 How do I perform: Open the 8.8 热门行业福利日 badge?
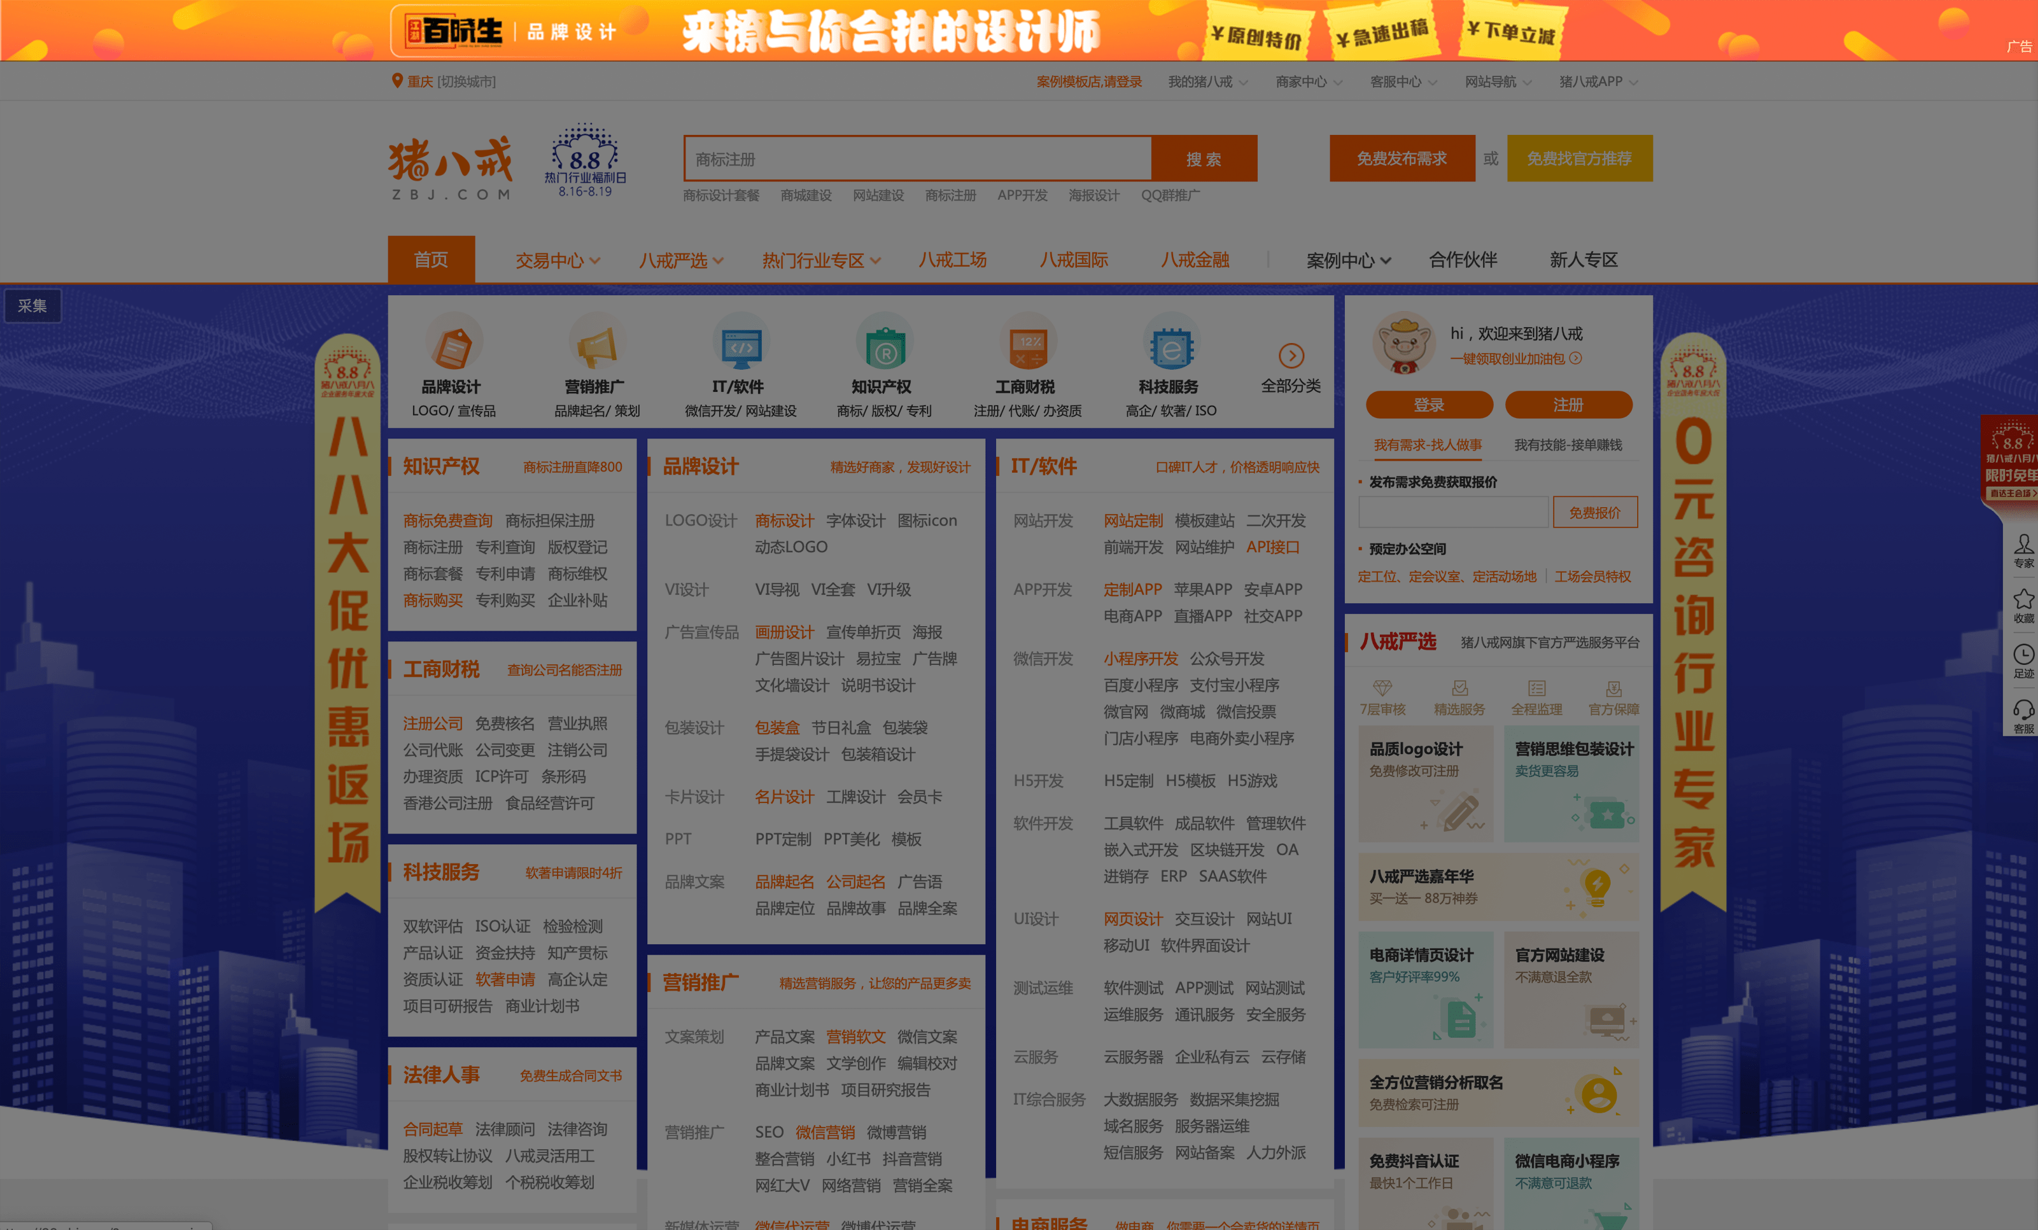pyautogui.click(x=585, y=160)
